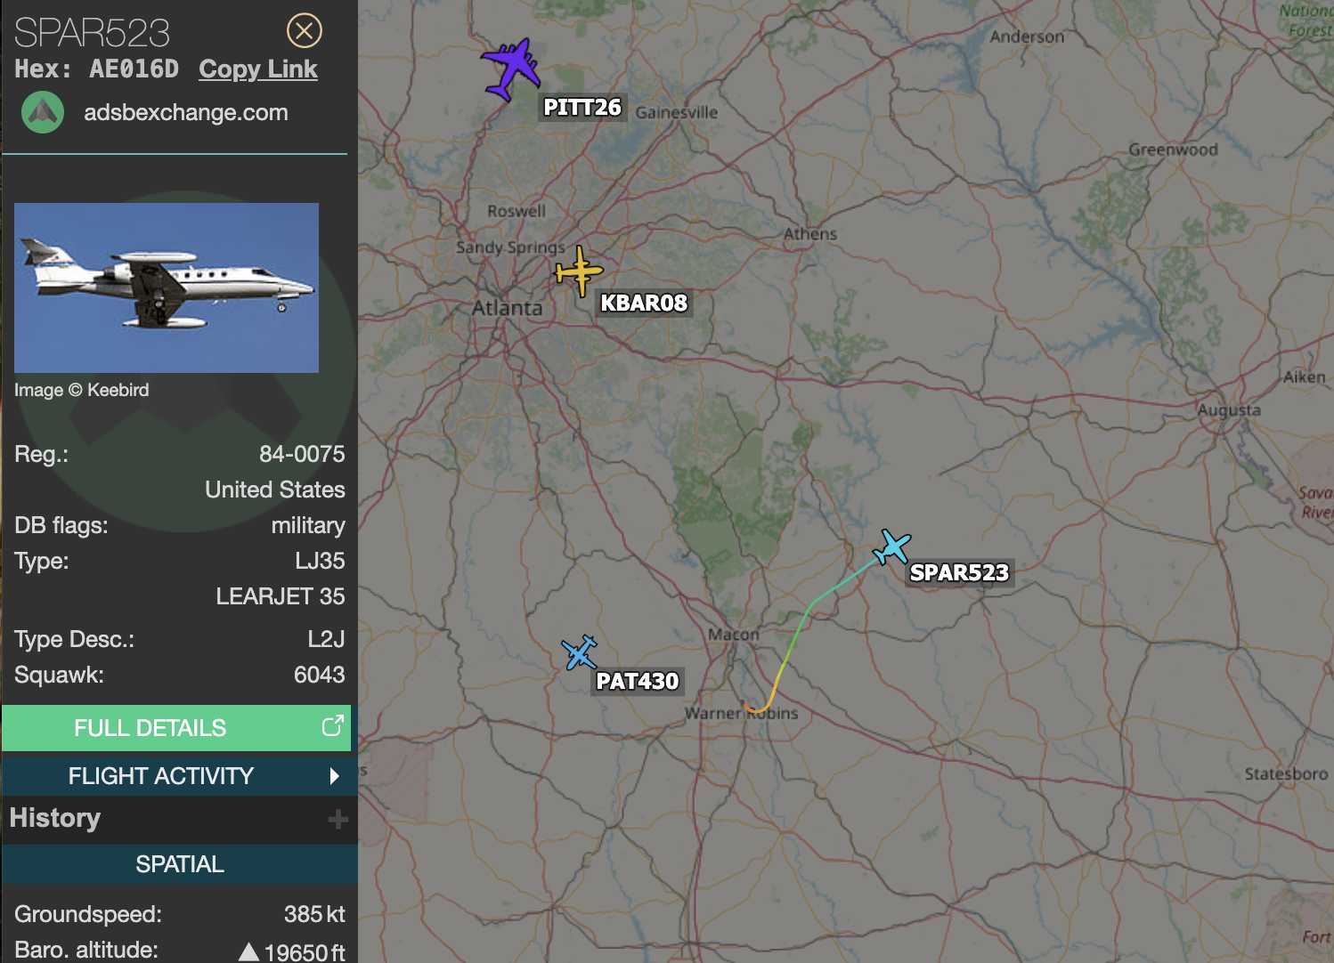Click the SPAR523 aircraft icon on map

pos(891,546)
